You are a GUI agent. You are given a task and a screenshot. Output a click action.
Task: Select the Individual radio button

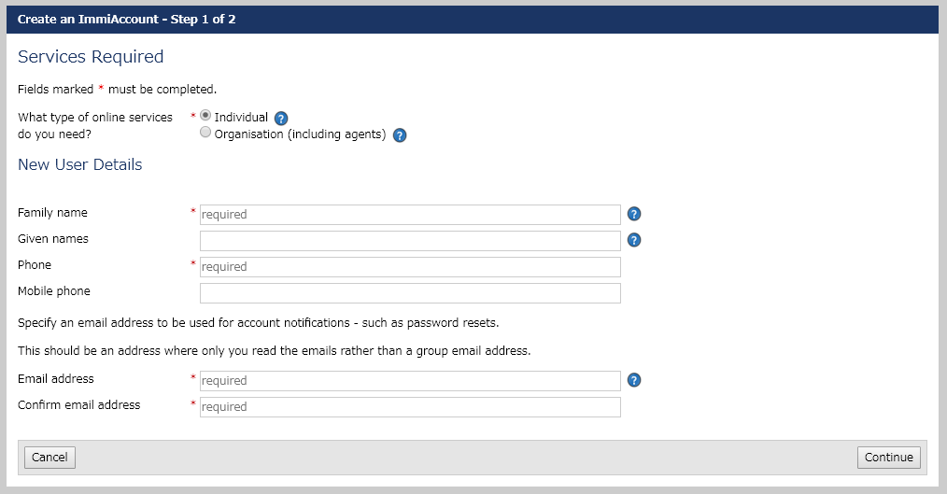[205, 115]
